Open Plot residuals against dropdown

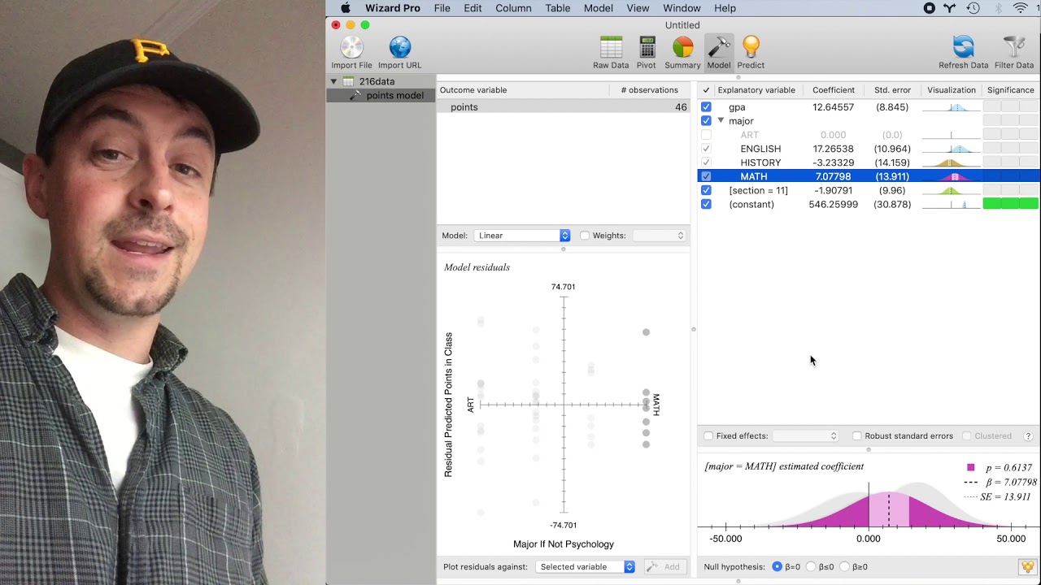585,567
